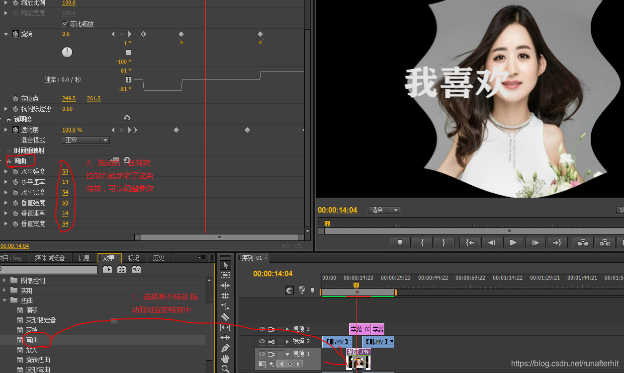Step back one frame

click(x=491, y=242)
